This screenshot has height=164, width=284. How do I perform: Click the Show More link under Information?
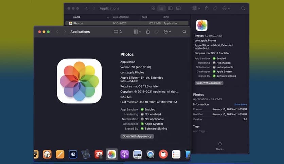click(x=240, y=104)
